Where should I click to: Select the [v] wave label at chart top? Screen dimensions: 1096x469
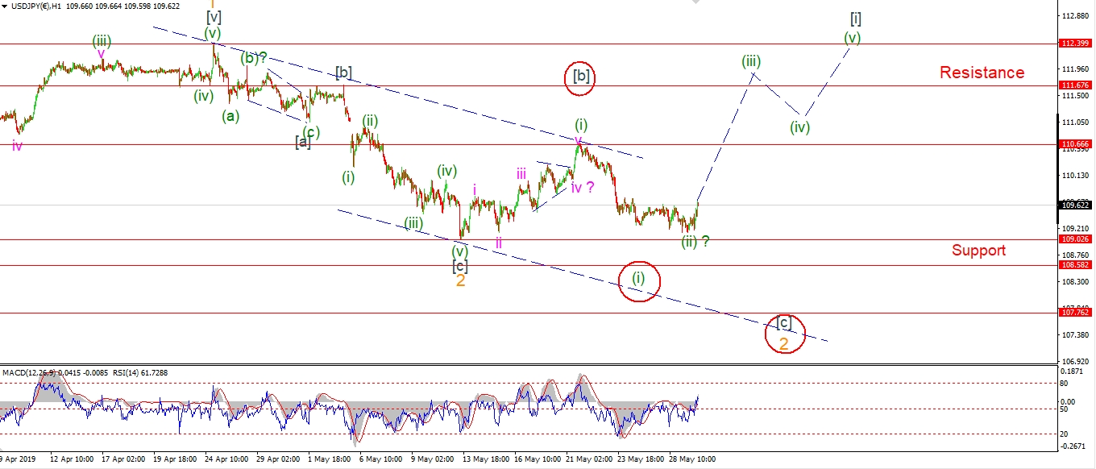click(x=214, y=17)
